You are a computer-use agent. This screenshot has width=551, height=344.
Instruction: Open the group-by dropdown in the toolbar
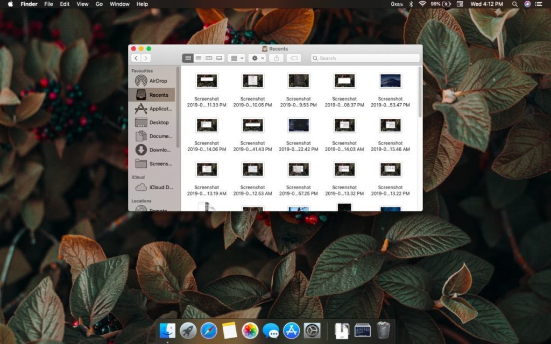click(236, 58)
